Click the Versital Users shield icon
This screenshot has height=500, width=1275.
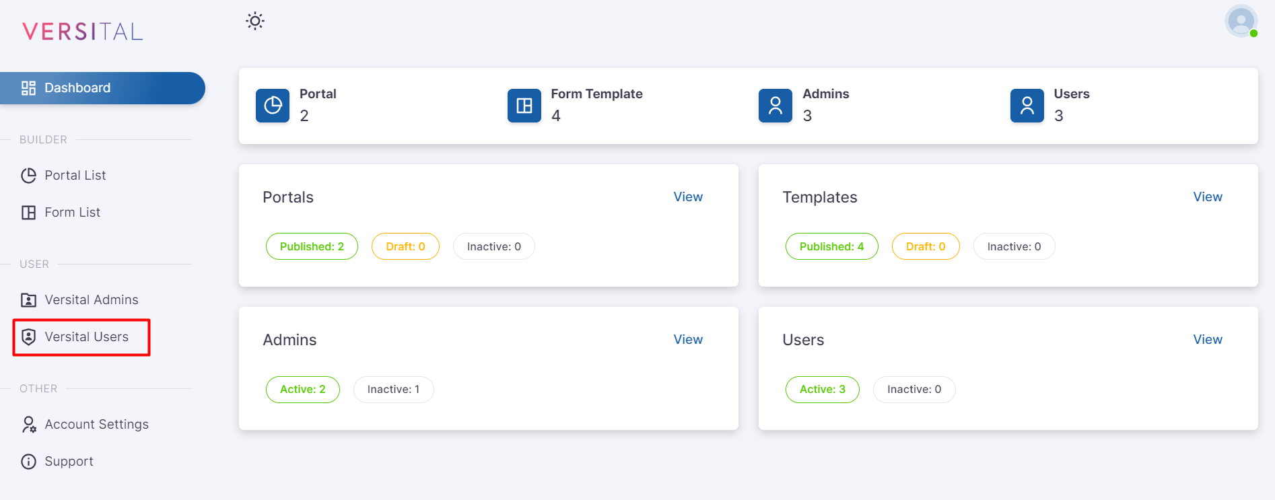pyautogui.click(x=29, y=337)
